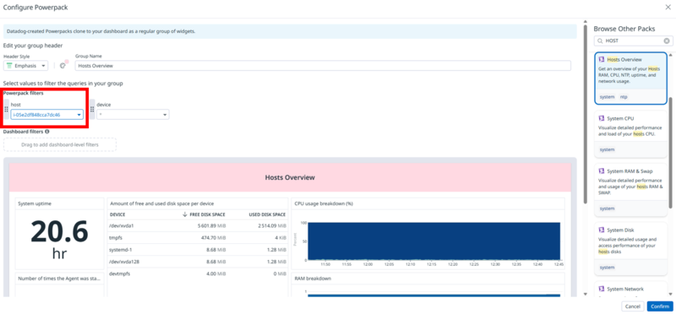676x314 pixels.
Task: Click the /dev/xvda128 device row
Action: (198, 262)
